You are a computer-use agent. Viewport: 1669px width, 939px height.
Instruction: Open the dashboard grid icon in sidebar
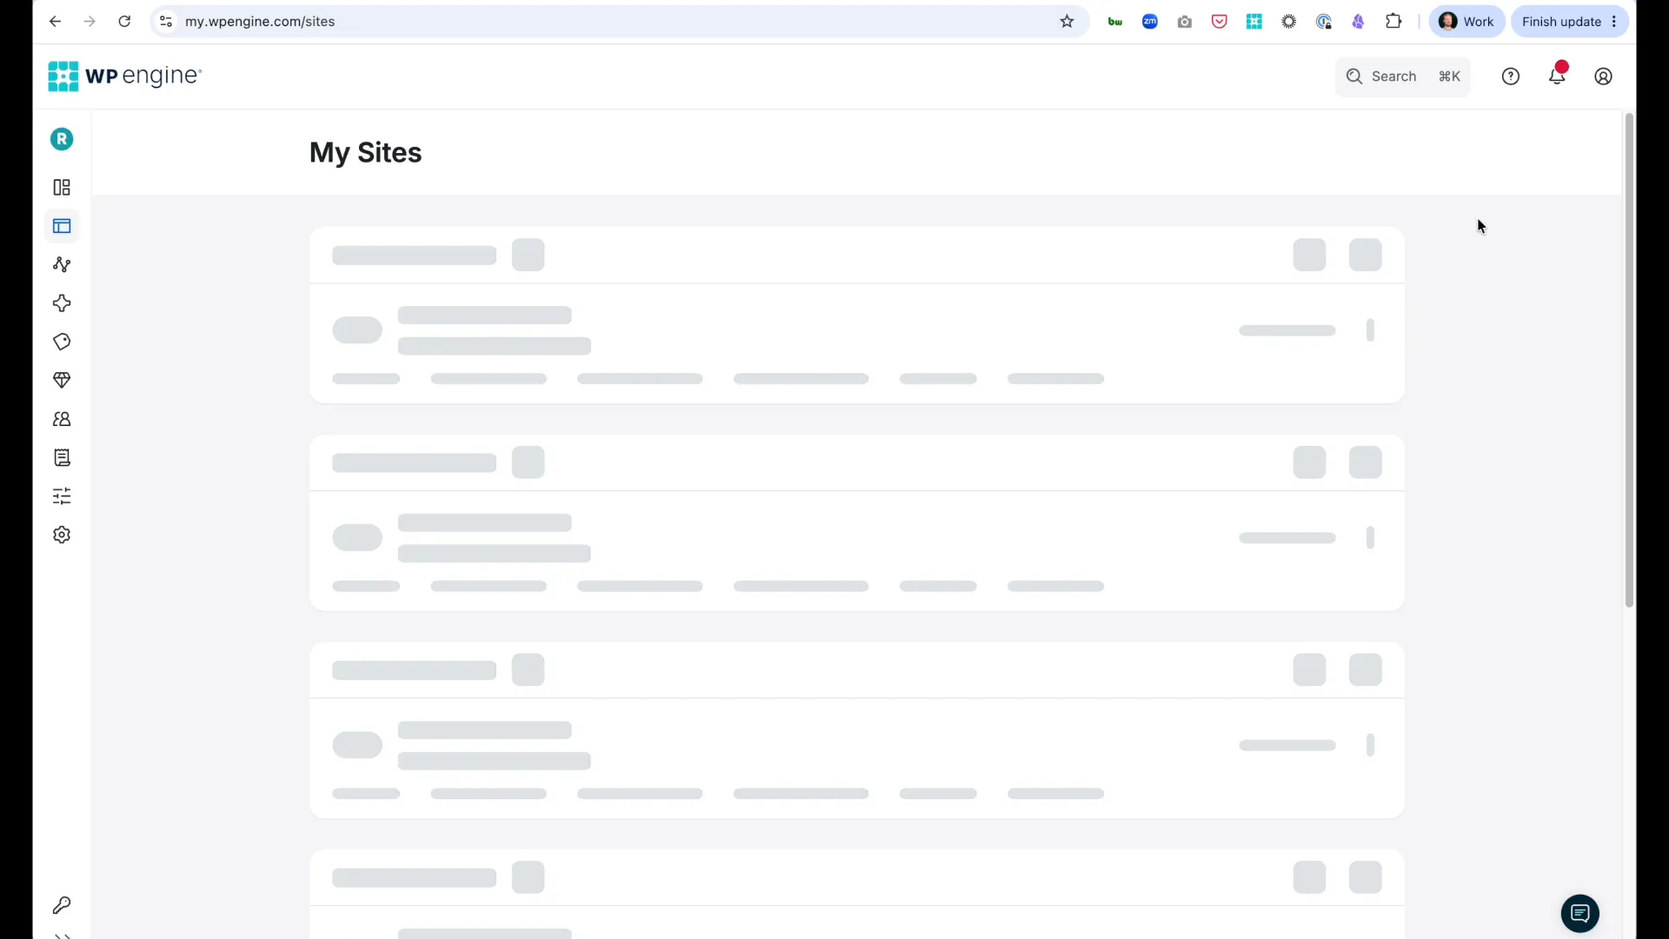coord(62,188)
